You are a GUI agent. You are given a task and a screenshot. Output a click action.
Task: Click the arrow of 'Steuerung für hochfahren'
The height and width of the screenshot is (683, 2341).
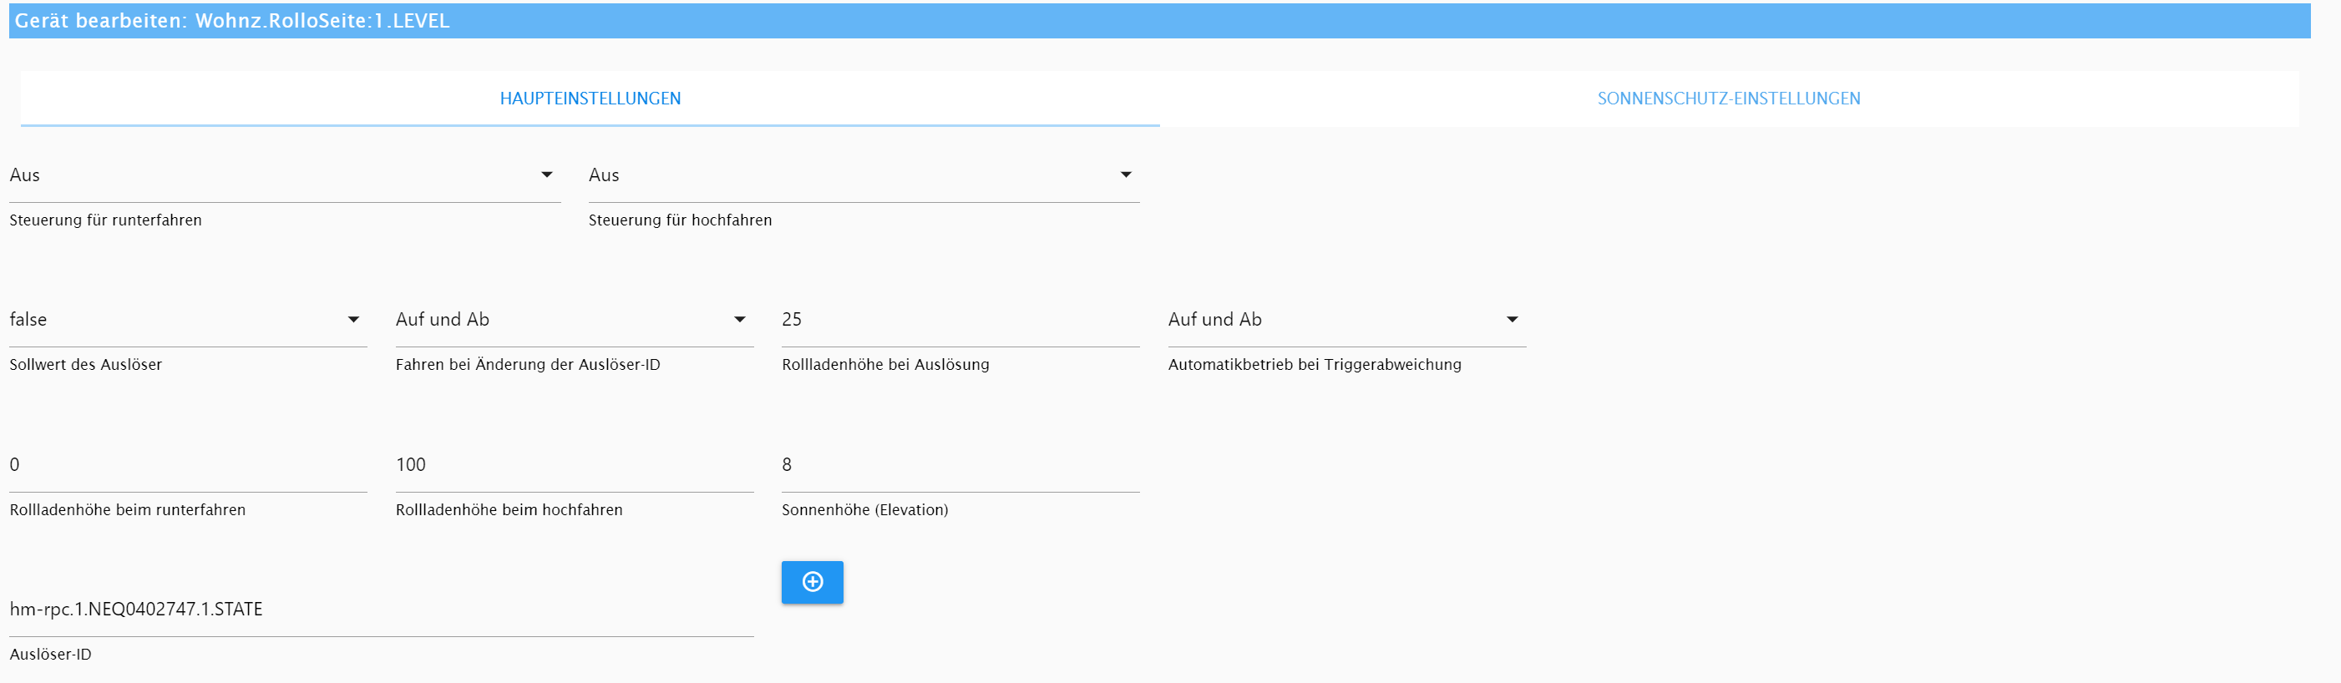tap(1126, 175)
